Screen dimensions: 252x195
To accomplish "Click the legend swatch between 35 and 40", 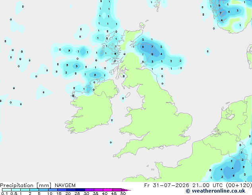I will point(98,190).
